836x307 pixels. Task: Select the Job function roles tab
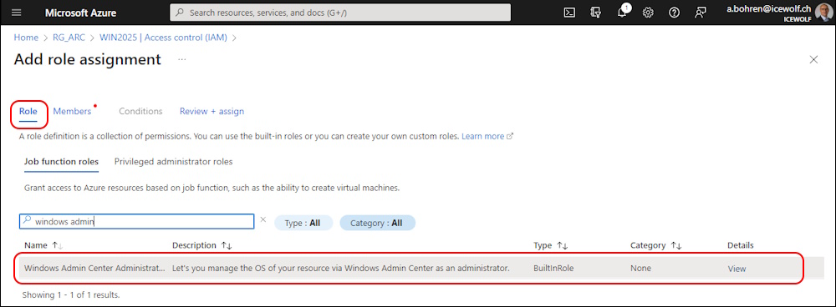[x=61, y=161]
